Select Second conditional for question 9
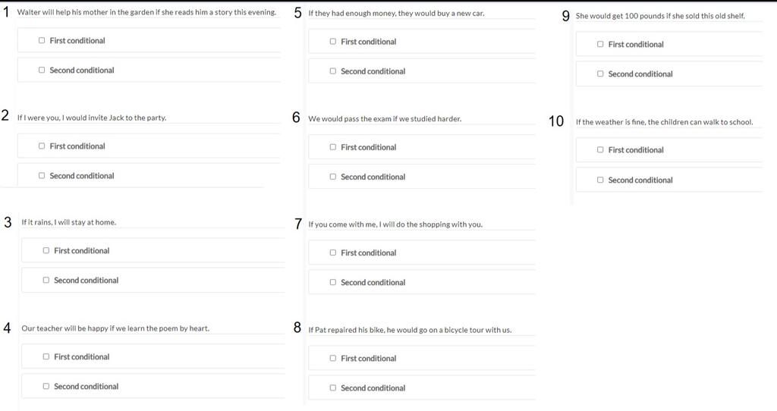777x411 pixels. (600, 74)
